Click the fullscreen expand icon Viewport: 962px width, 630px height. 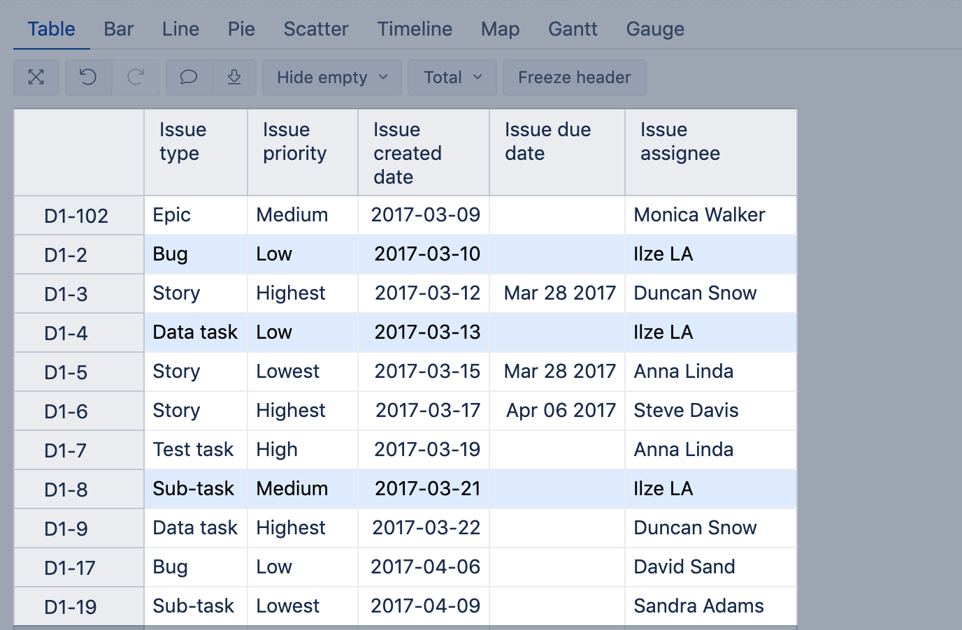(x=36, y=78)
